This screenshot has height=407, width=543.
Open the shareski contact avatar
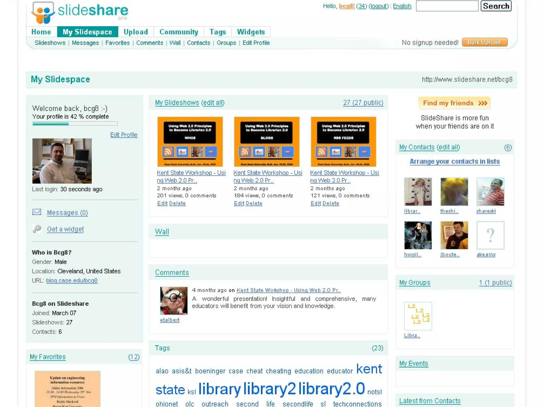tap(490, 192)
